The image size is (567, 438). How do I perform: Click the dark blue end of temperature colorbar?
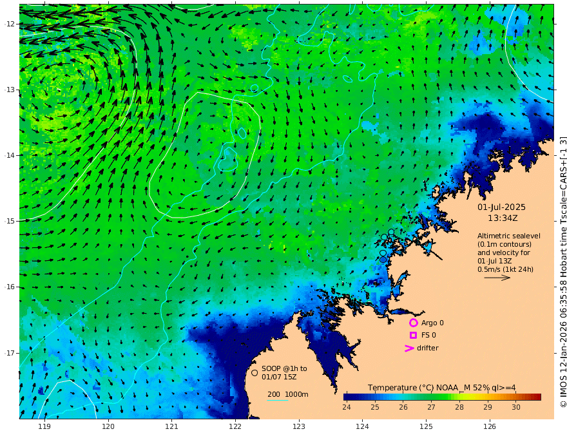click(348, 397)
